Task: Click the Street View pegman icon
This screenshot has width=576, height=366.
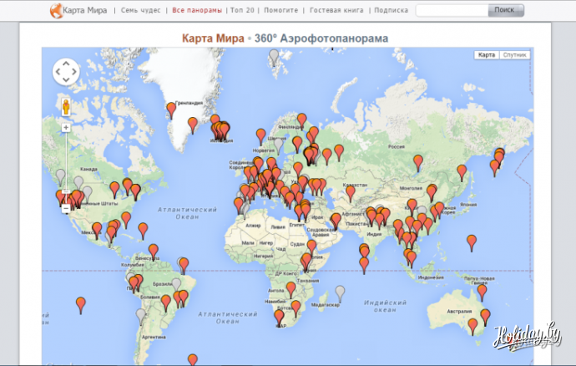Action: click(x=66, y=107)
